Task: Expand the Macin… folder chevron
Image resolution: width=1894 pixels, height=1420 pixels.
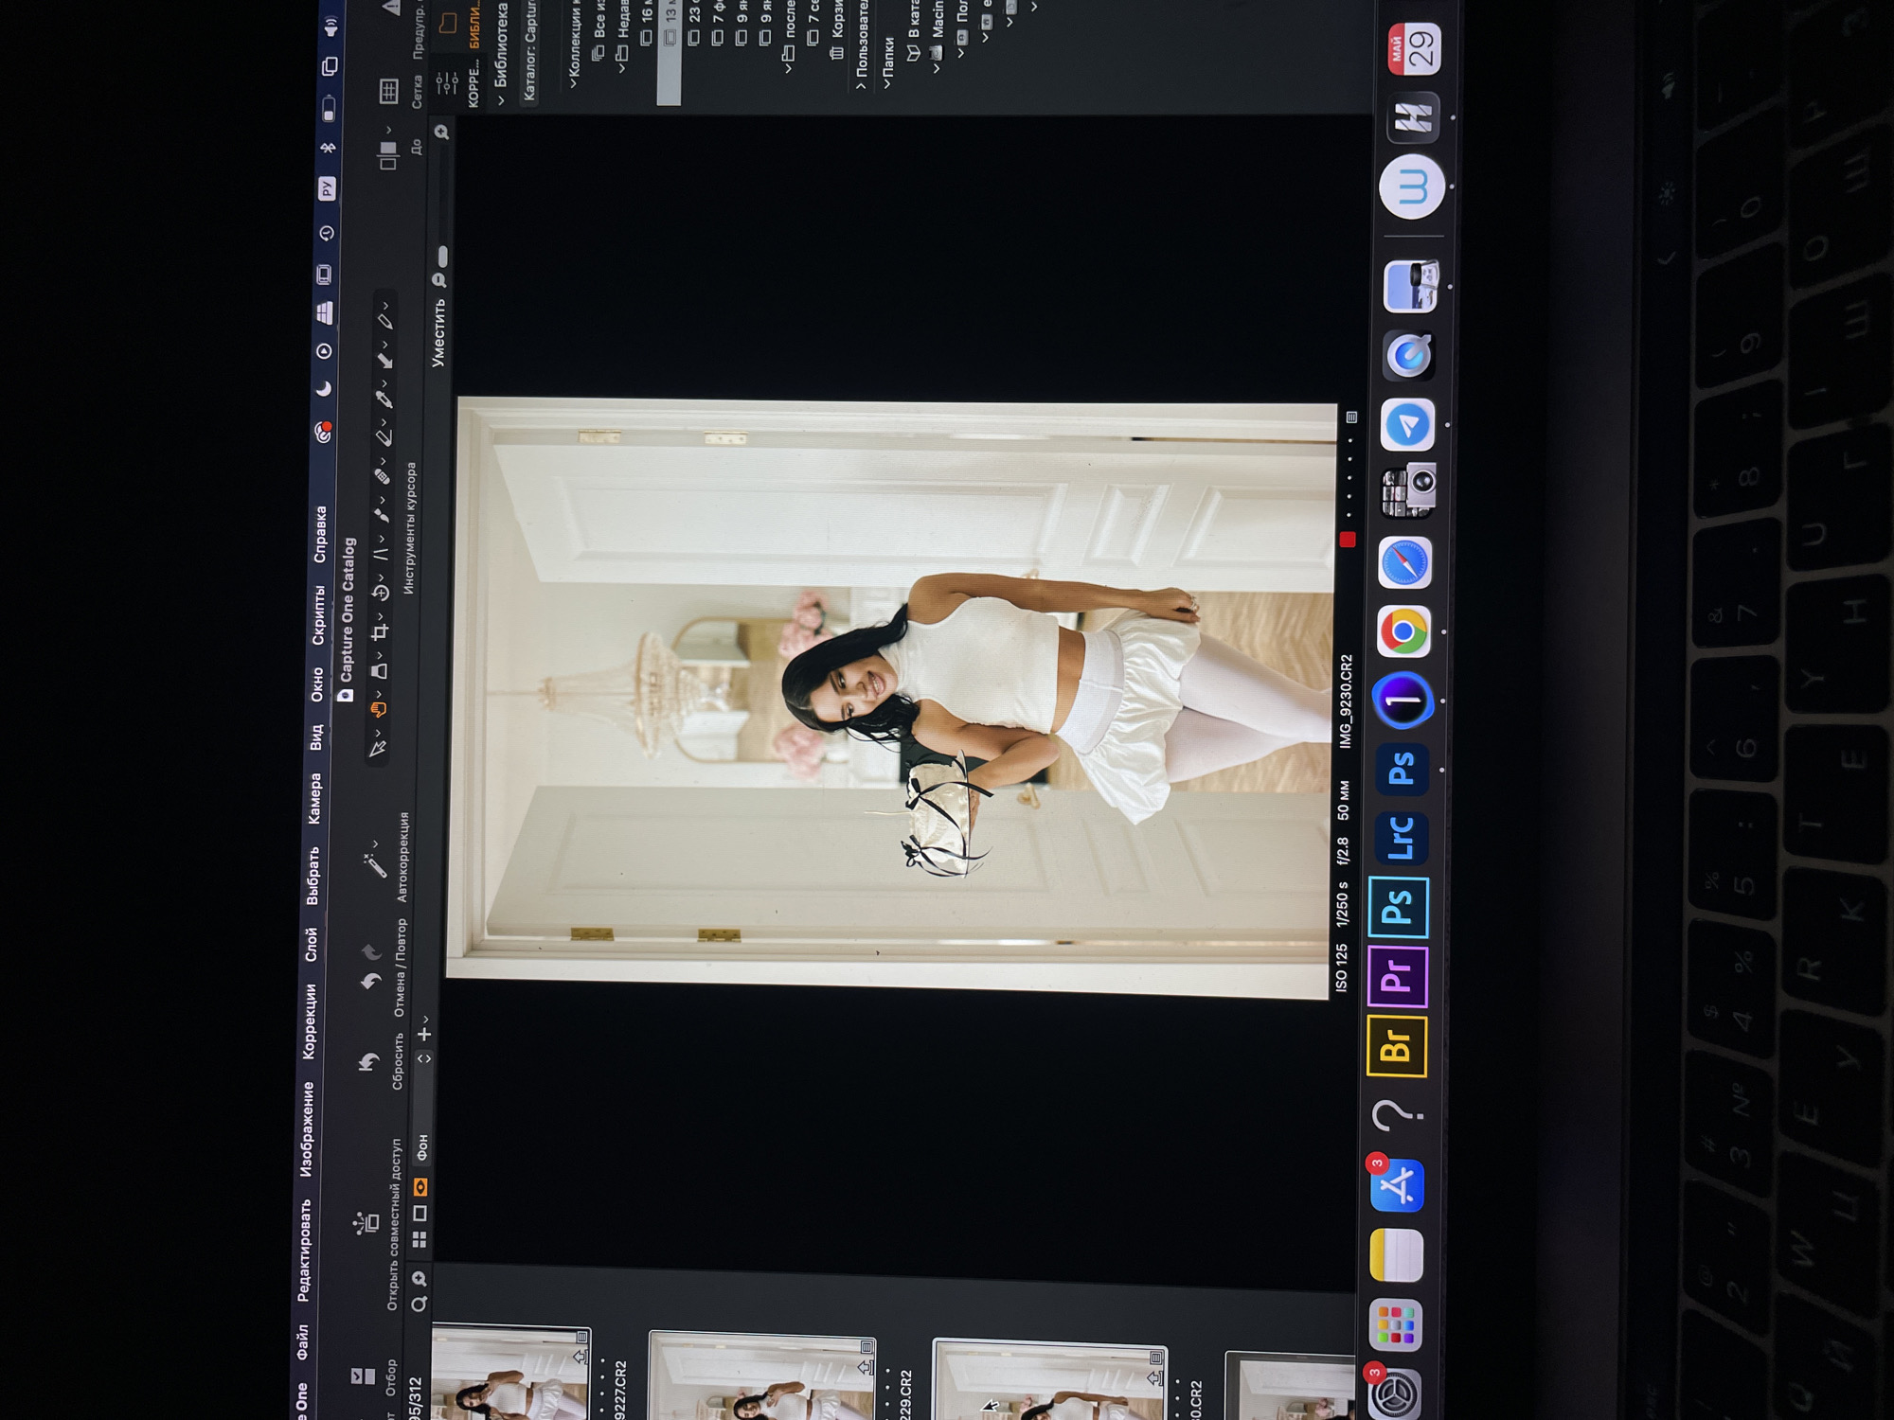Action: tap(936, 68)
